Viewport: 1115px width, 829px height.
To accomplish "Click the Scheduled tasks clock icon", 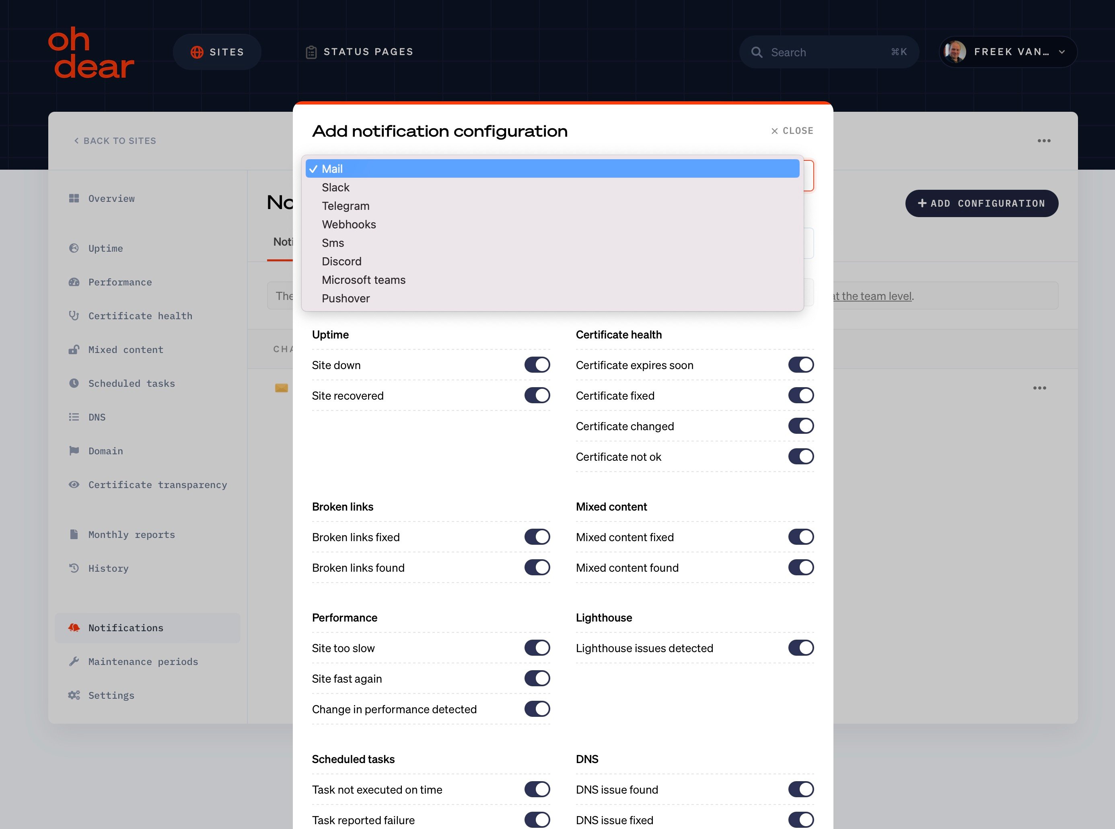I will pos(74,383).
